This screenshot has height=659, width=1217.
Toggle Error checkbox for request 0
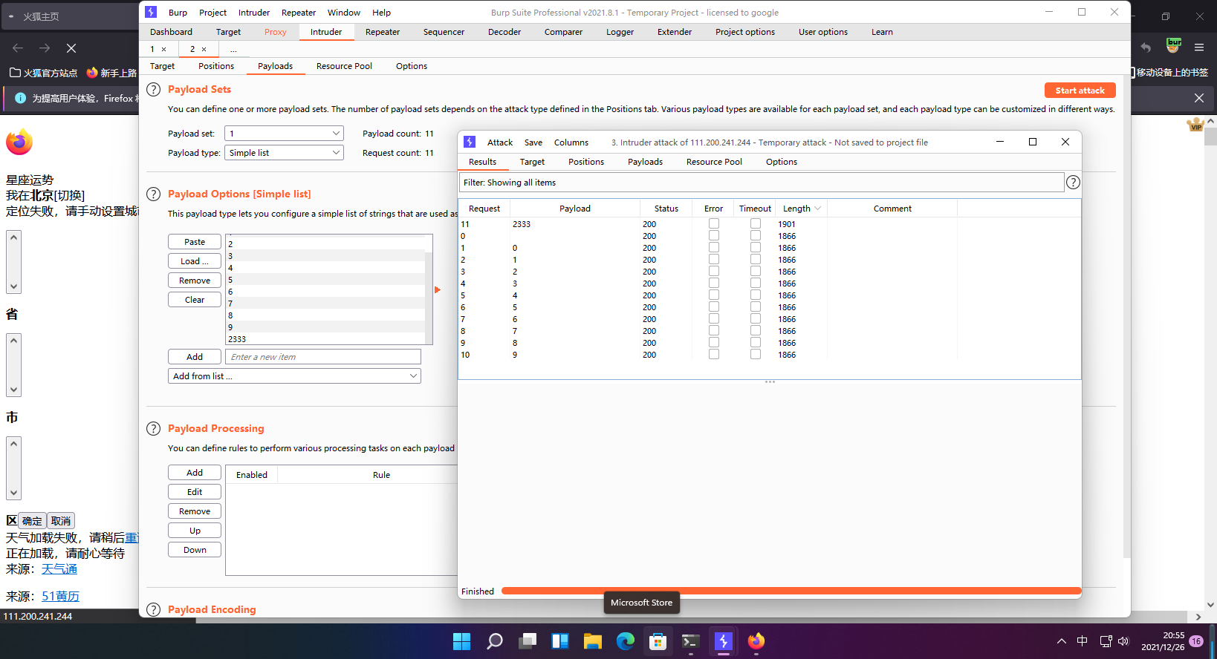pos(714,235)
